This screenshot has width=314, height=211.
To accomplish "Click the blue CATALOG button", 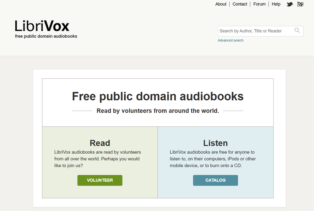I will coord(215,180).
